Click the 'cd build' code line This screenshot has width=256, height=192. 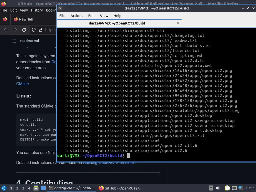pos(28,125)
